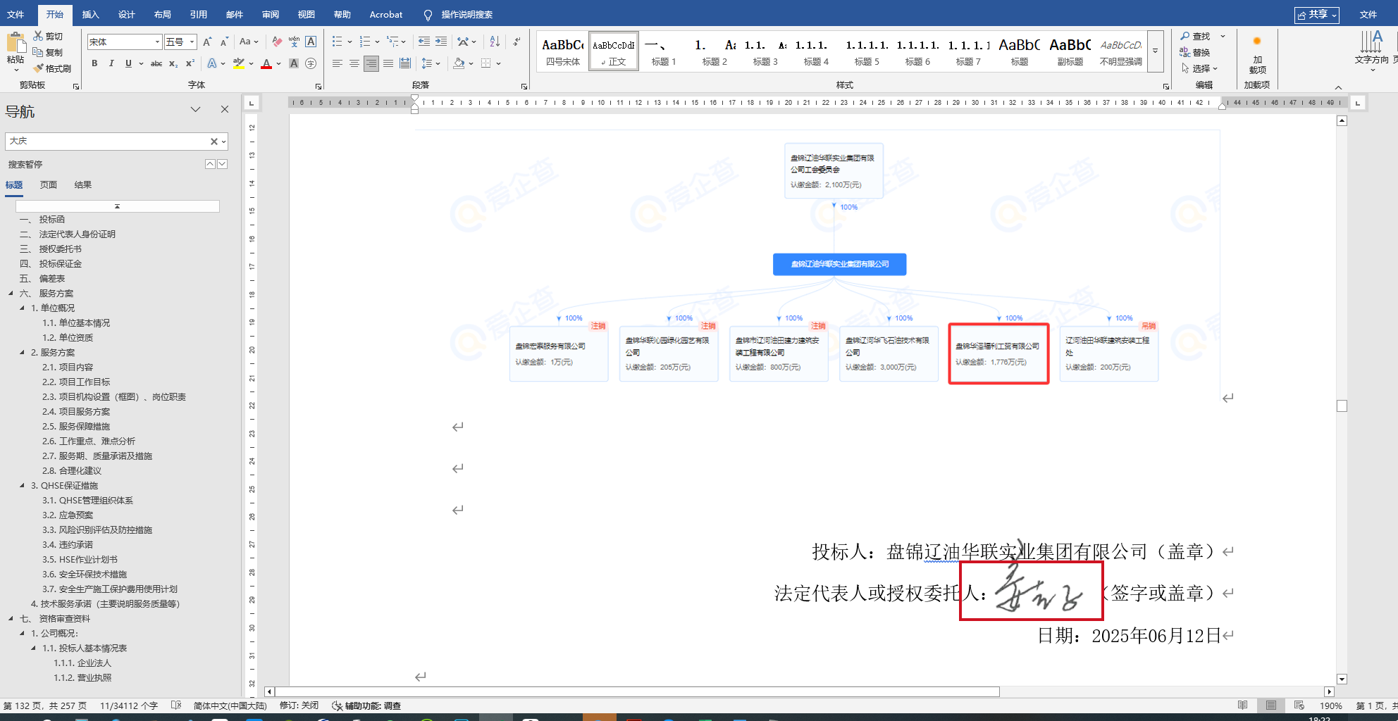Click the accessibility check status bar item
1398x721 pixels.
click(366, 706)
